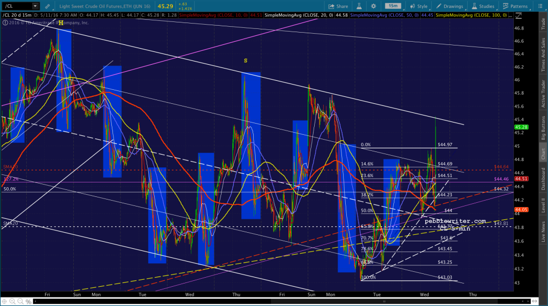Viewport: 548px width, 306px height.
Task: Click the crosshair pan icon at bottom left
Action: 4,302
